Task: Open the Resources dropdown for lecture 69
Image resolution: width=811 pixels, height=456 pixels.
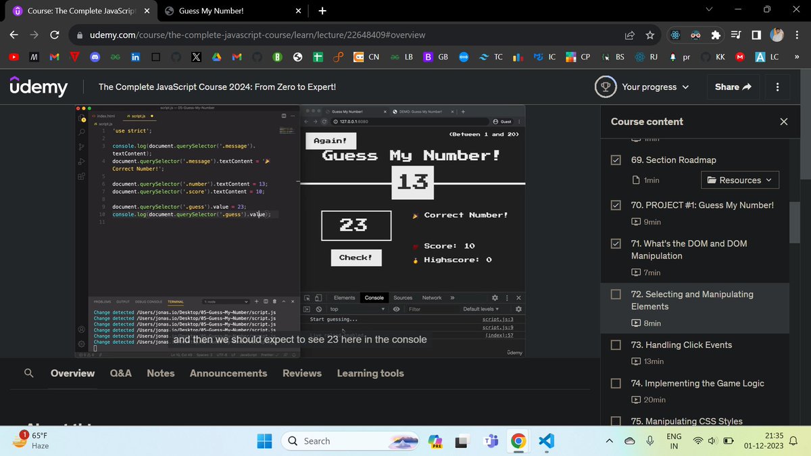Action: tap(740, 180)
